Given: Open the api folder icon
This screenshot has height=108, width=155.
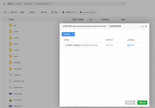Looking at the screenshot, I should click(11, 25).
